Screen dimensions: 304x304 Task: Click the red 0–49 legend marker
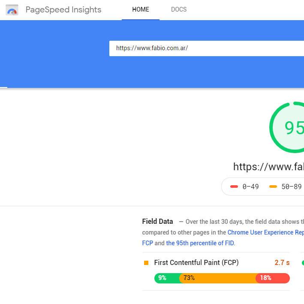click(234, 187)
